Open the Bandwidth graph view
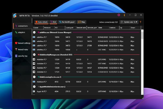The width and height of the screenshot is (163, 109). click(x=67, y=22)
